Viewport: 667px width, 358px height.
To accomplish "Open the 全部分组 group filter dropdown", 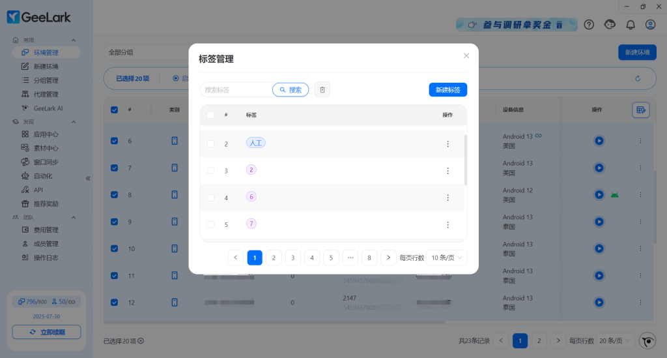I will coord(143,52).
